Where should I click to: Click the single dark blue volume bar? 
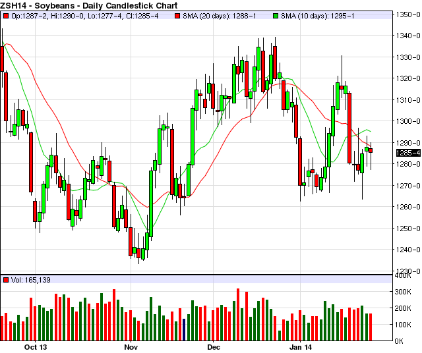184,330
